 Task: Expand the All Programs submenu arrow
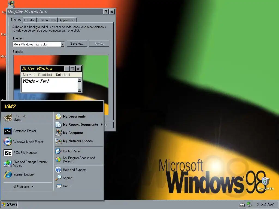tap(32, 186)
